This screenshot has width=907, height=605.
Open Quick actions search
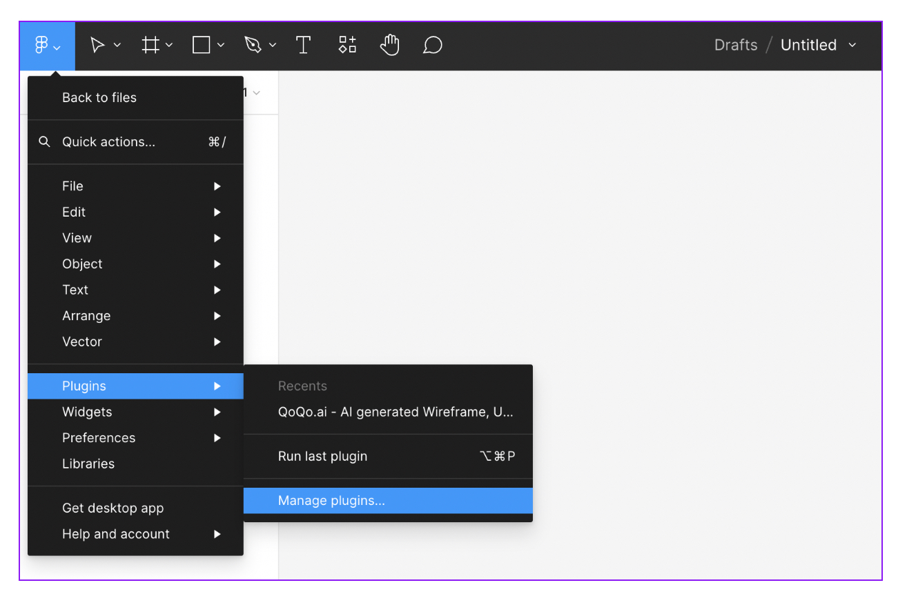[x=100, y=141]
